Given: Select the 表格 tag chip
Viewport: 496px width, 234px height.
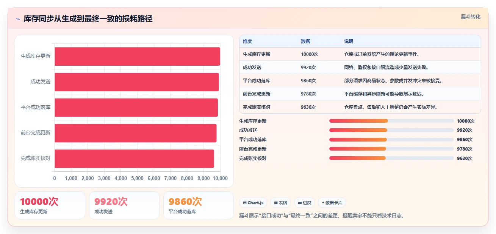Looking at the screenshot, I should tap(280, 203).
